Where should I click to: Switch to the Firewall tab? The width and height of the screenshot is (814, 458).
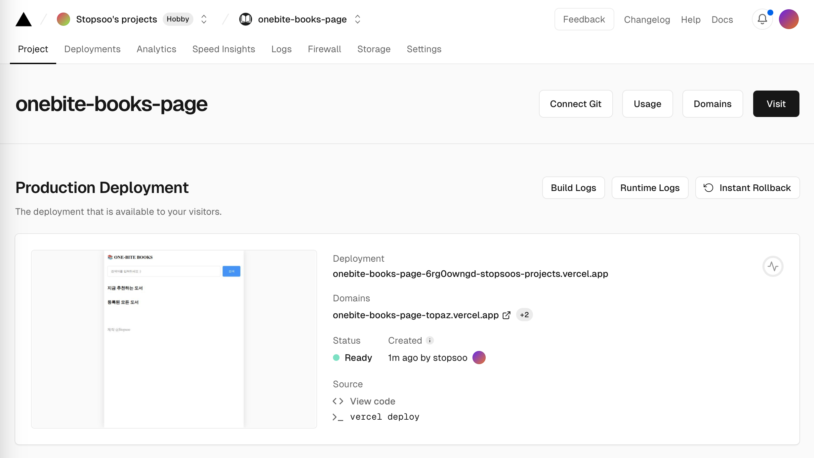(x=324, y=49)
